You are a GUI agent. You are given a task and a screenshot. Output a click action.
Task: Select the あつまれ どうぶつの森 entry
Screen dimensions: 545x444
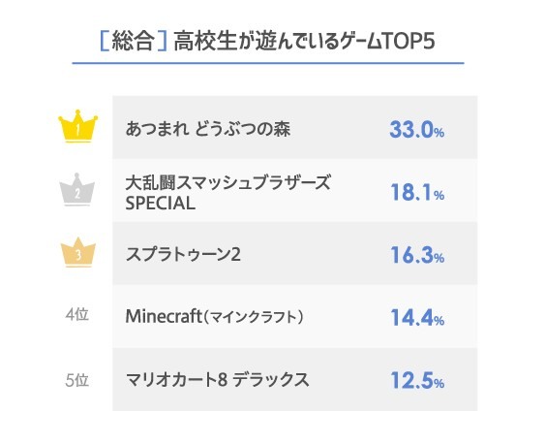tap(208, 129)
